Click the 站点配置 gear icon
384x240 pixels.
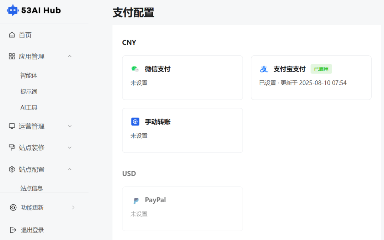[11, 169]
